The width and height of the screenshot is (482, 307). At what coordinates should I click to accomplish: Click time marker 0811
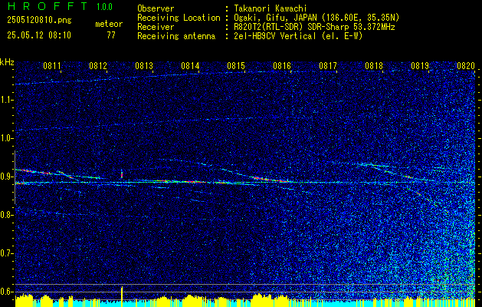(52, 66)
